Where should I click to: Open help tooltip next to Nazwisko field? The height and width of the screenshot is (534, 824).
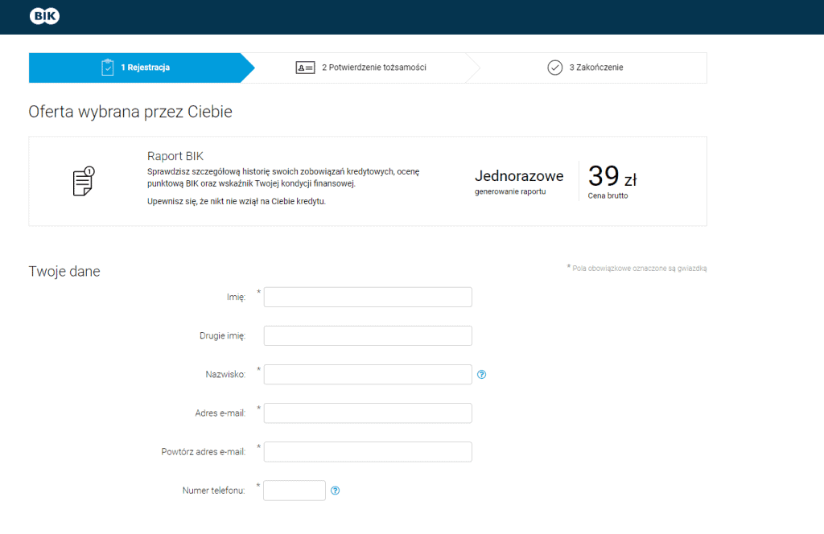coord(481,375)
